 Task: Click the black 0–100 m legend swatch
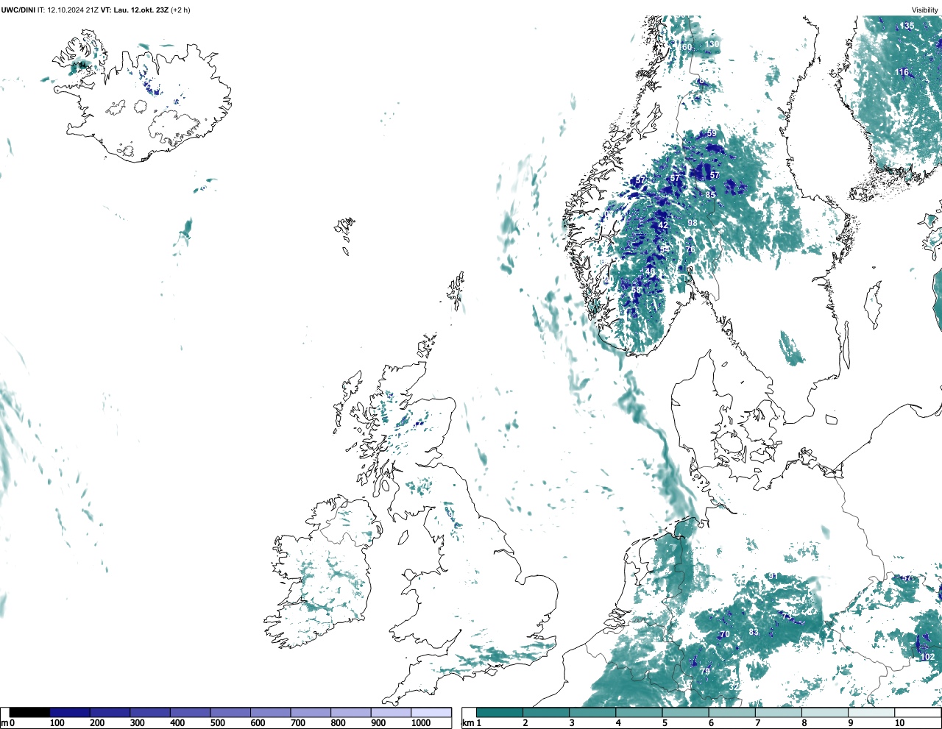(29, 712)
